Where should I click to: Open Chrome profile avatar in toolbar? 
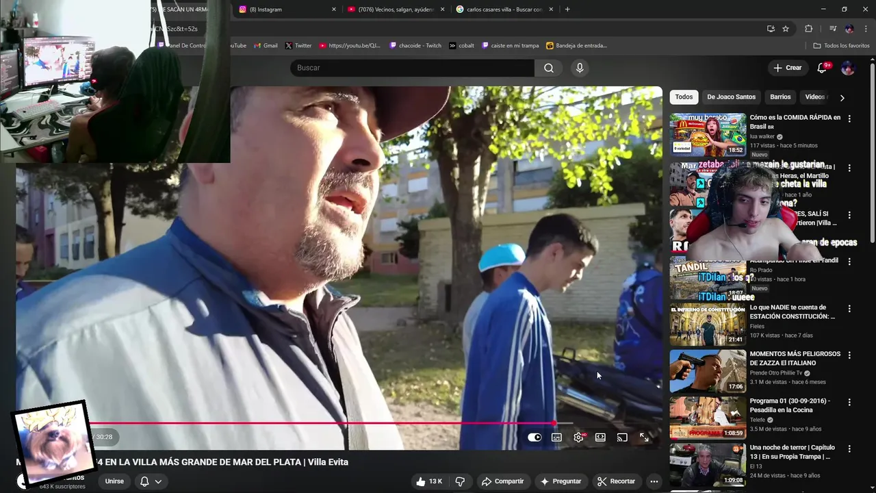pyautogui.click(x=849, y=29)
